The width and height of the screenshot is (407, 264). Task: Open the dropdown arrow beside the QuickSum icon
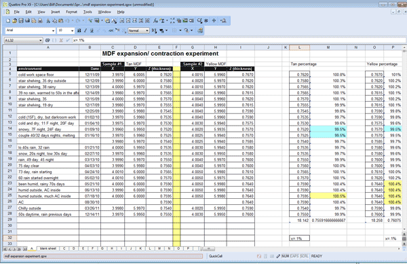coord(167,21)
